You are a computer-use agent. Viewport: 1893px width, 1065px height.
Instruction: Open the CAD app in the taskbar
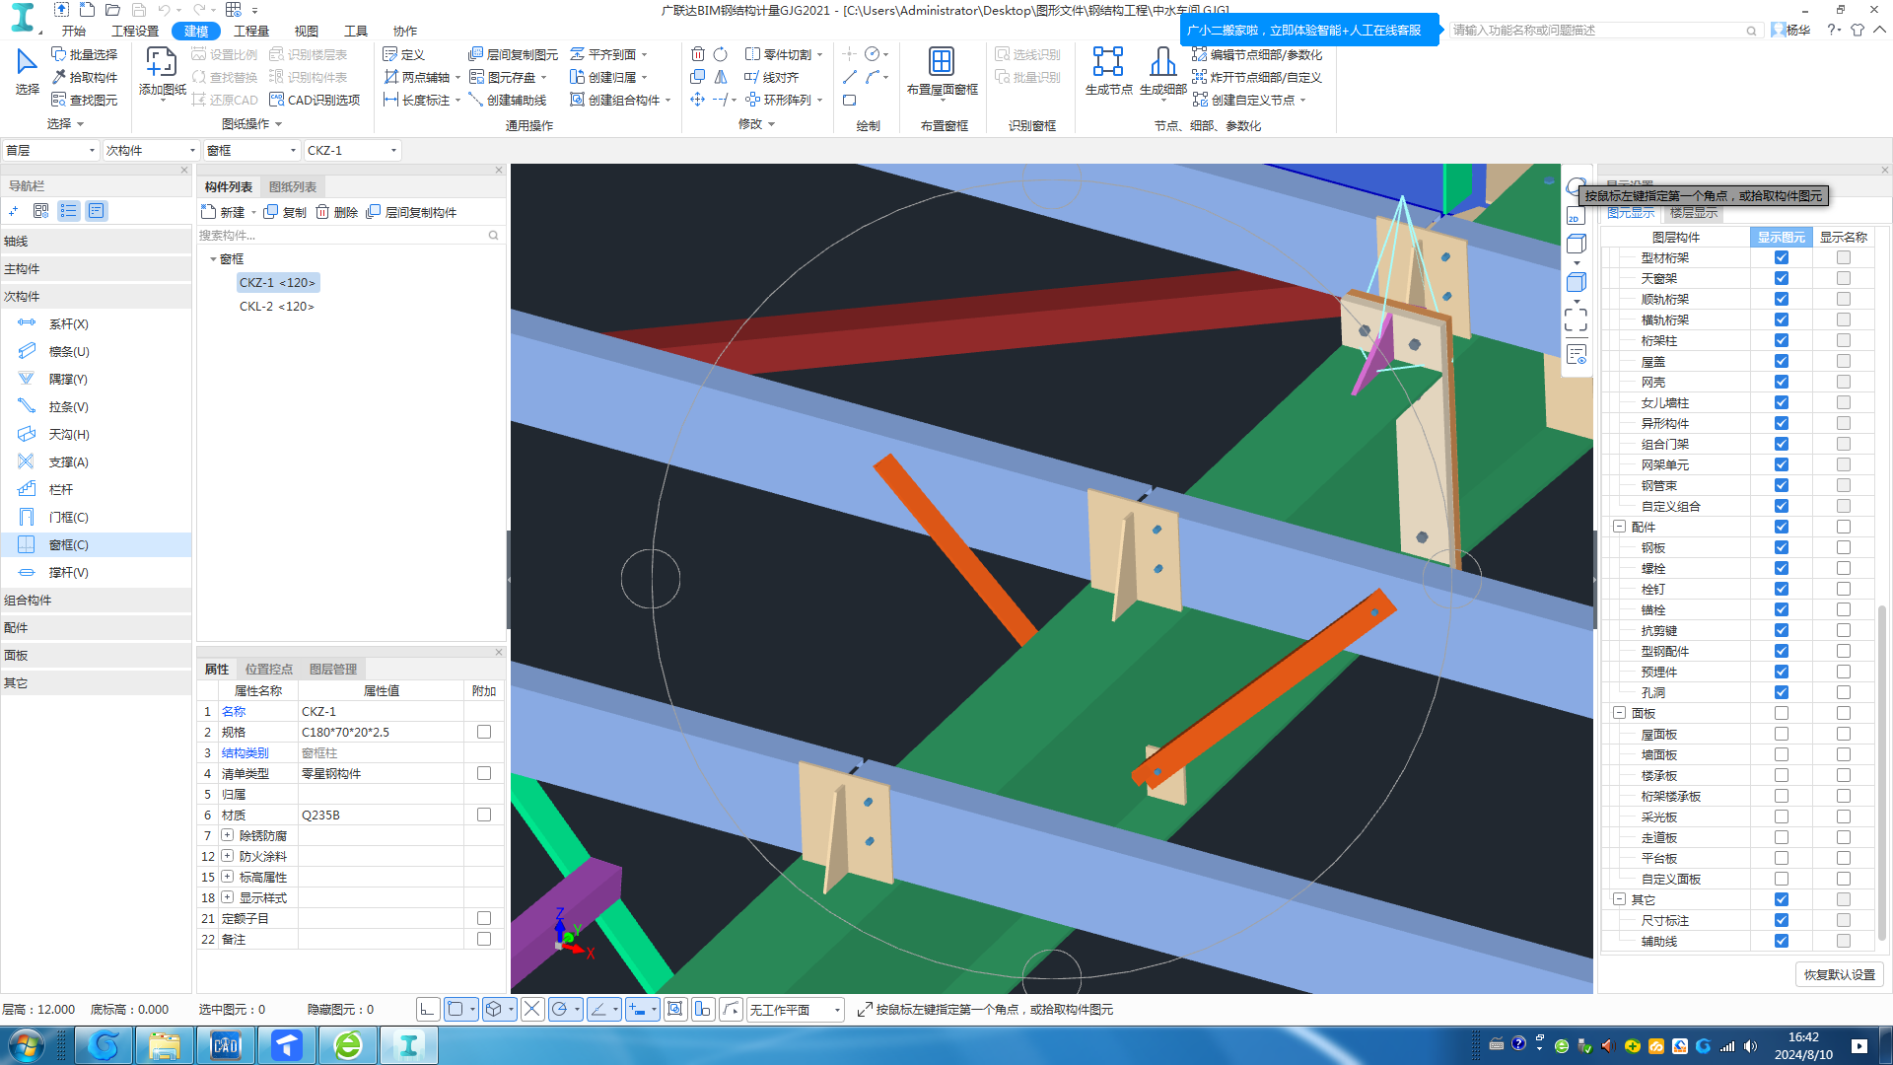click(226, 1045)
